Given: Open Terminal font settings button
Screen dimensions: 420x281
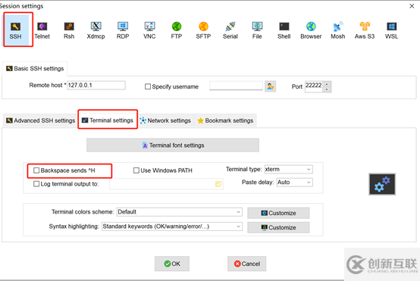Looking at the screenshot, I should click(173, 145).
